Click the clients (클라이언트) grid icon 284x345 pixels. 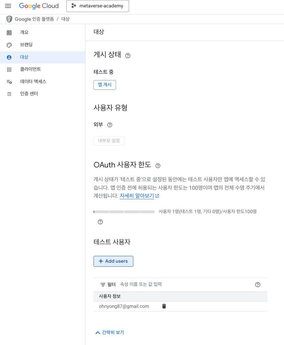pos(9,70)
